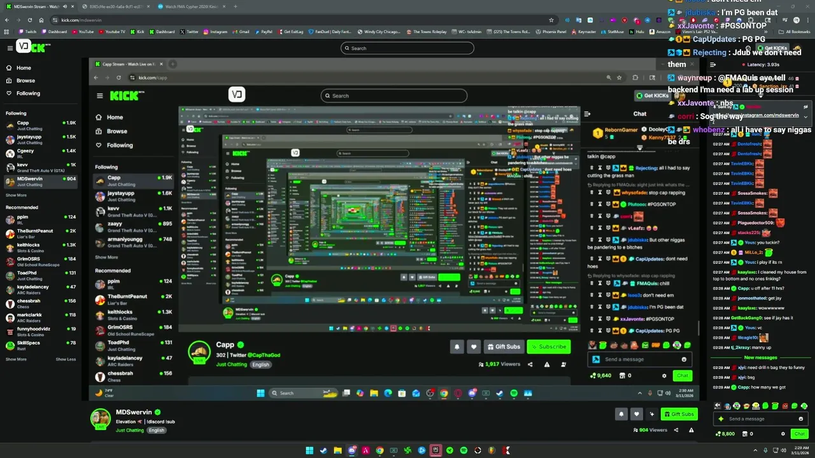Open Instagram bookmark
The width and height of the screenshot is (815, 458).
[x=215, y=31]
